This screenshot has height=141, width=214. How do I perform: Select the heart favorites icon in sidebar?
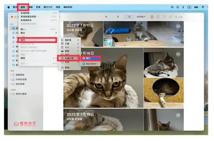[13, 47]
